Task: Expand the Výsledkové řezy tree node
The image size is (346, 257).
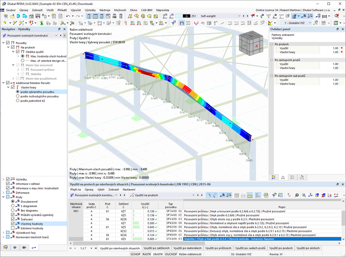Action: point(3,232)
